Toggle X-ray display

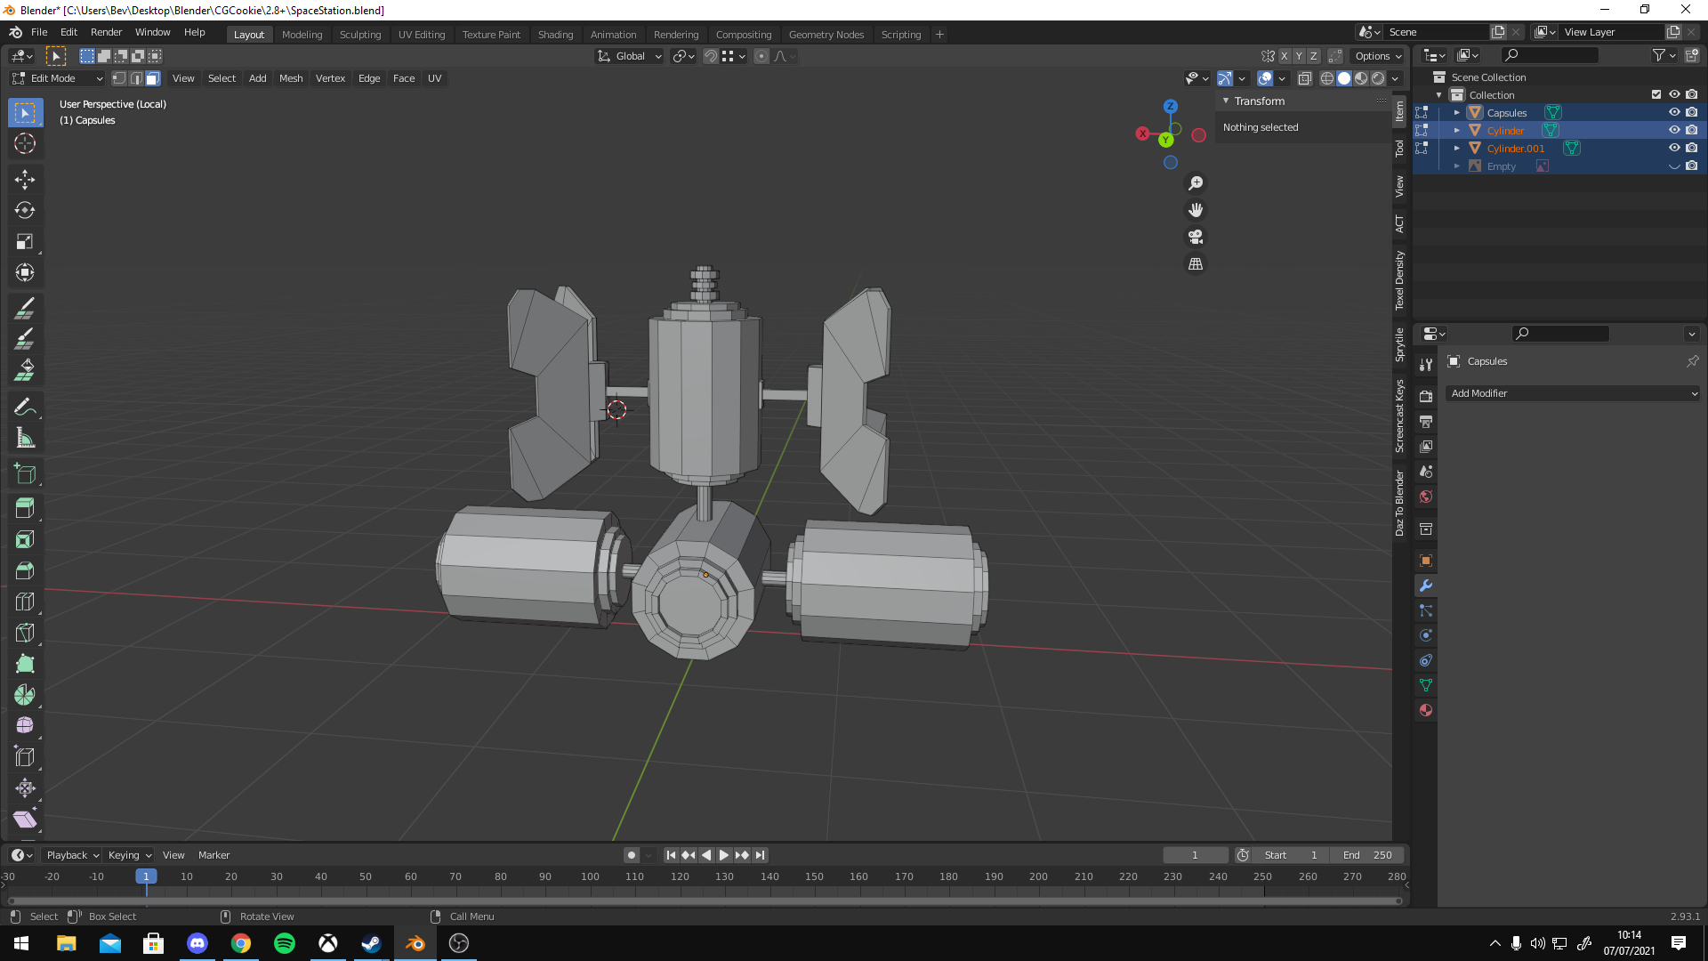(x=1304, y=78)
